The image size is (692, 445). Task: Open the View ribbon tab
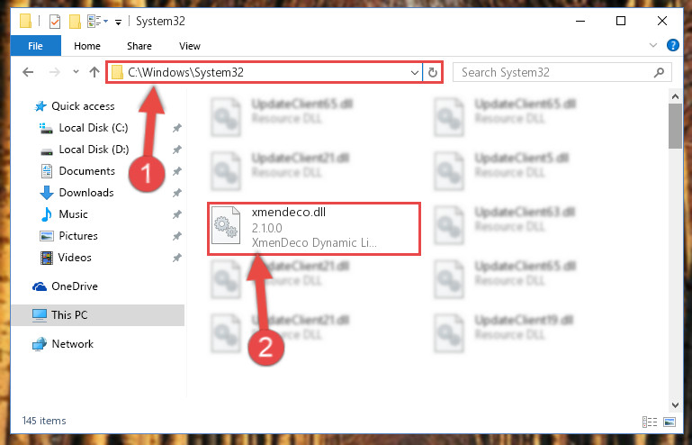coord(190,46)
